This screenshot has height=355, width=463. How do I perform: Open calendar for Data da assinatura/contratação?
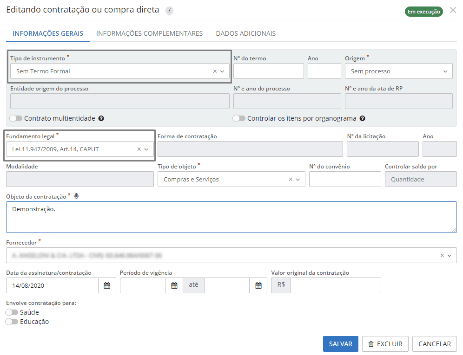[107, 285]
